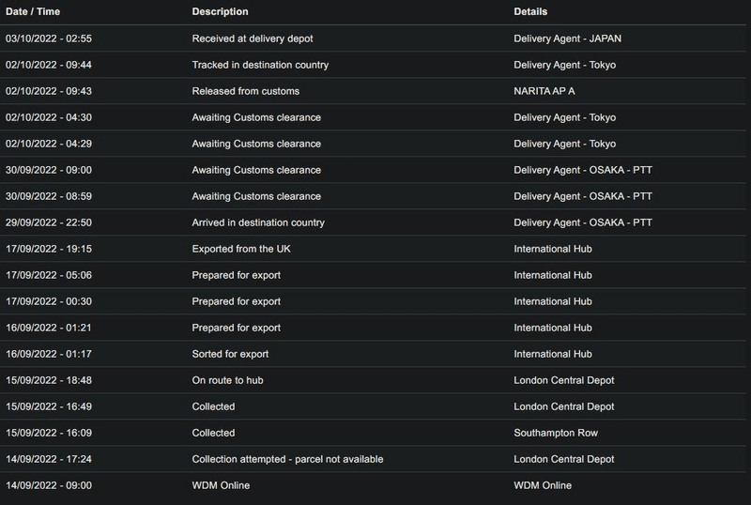Click Collection attempted - parcel not available
Image resolution: width=751 pixels, height=505 pixels.
tap(287, 459)
